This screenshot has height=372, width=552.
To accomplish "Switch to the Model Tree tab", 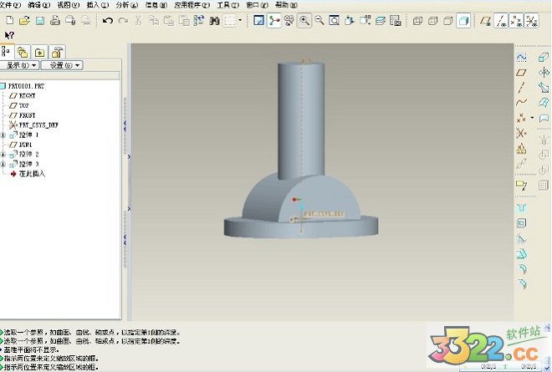I will [x=6, y=52].
